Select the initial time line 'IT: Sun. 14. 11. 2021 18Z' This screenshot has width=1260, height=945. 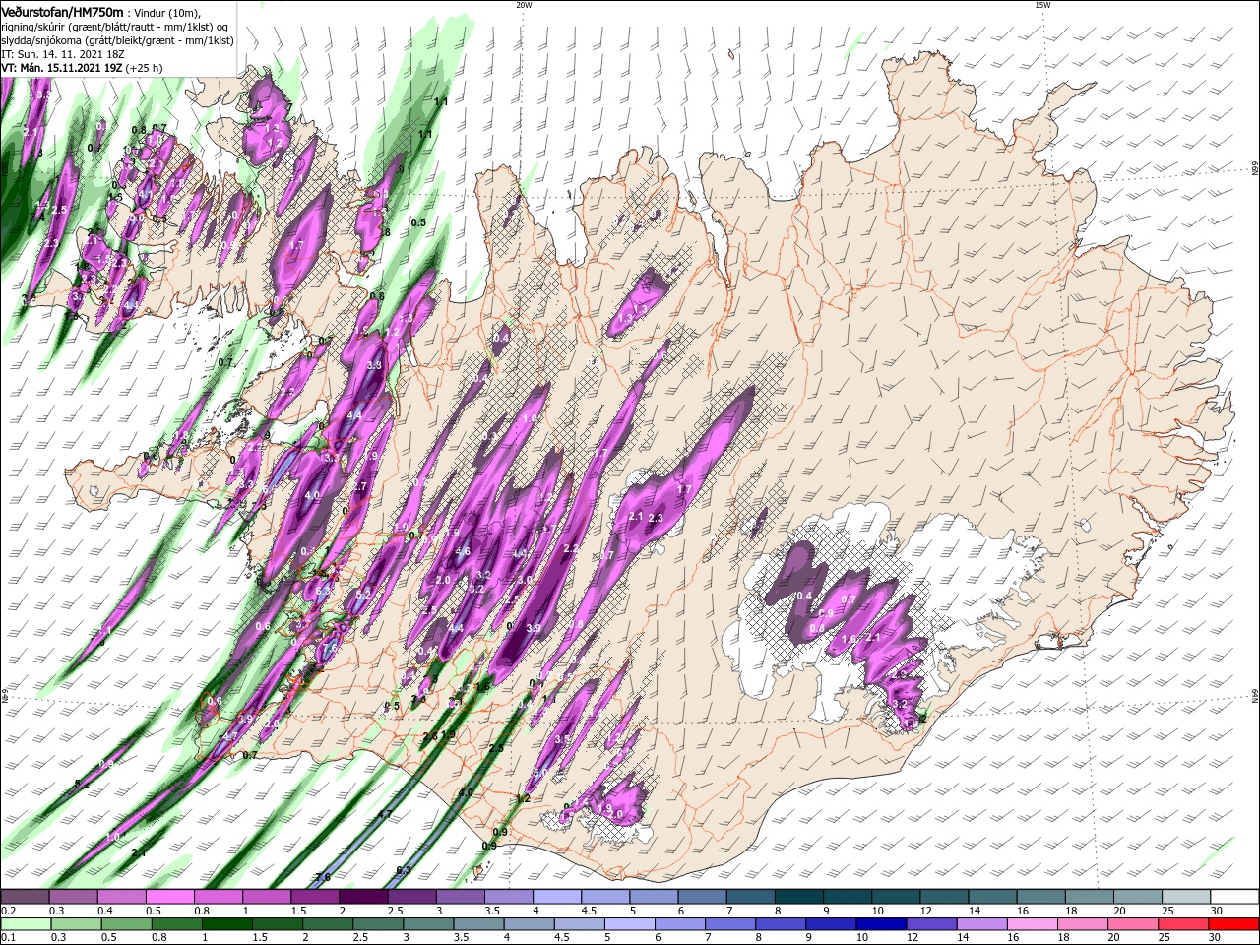(64, 54)
